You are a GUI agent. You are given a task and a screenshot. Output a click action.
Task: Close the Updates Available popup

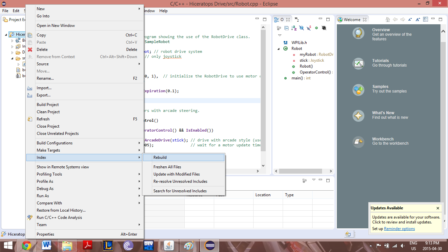point(438,208)
